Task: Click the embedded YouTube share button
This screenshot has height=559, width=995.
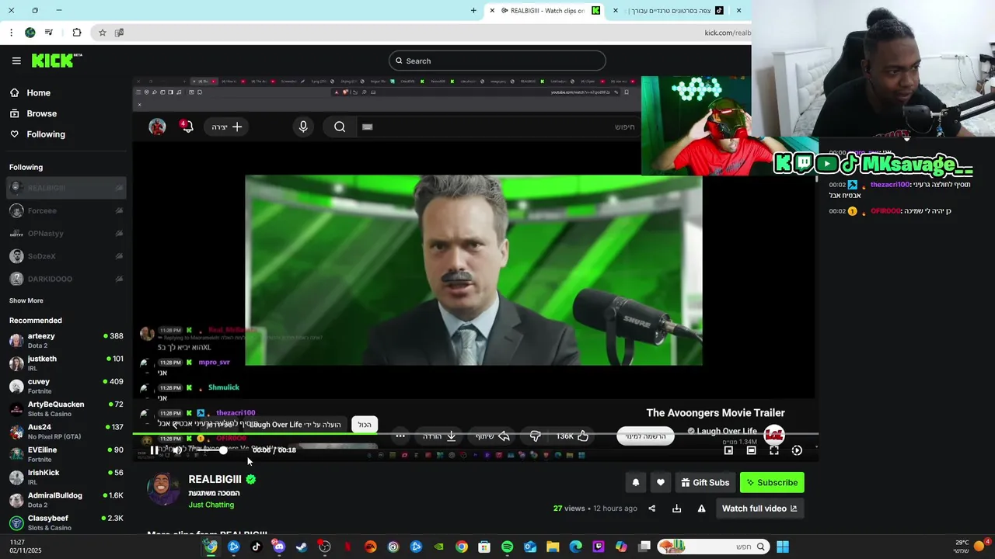Action: 493,436
